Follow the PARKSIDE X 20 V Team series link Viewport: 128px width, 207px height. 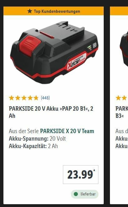67,131
